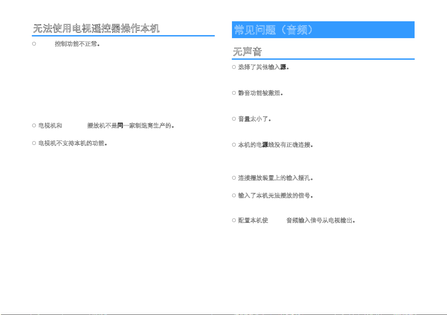Select the line 电视机不支持本机的功能。

pos(73,143)
